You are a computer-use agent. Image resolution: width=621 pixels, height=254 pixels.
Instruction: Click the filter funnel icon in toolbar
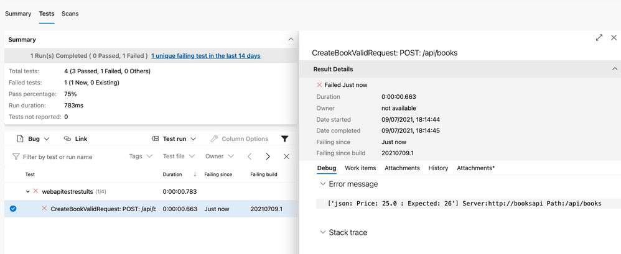pyautogui.click(x=284, y=138)
